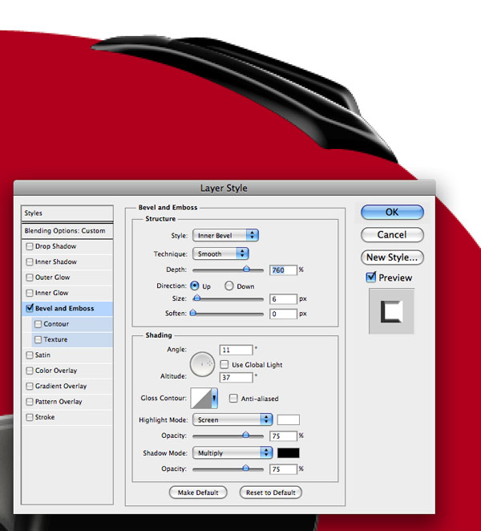Click the Shadow Opacity slider handle
This screenshot has height=531, width=481.
(x=246, y=468)
